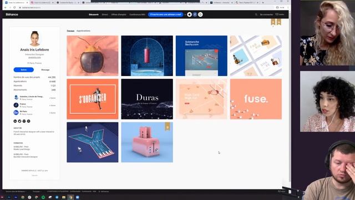Click the Abonnements count row in sidebar
This screenshot has width=355, height=200.
(x=34, y=90)
